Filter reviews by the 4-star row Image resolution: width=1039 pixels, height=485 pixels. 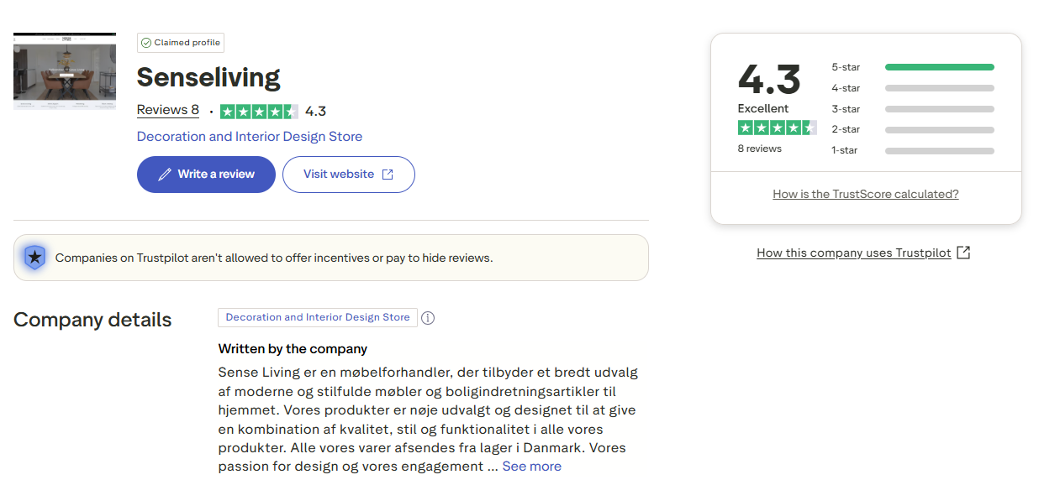pos(912,88)
